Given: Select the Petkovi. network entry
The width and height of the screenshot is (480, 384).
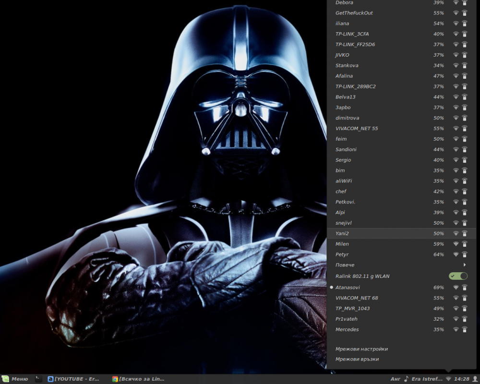Looking at the screenshot, I should click(x=402, y=202).
